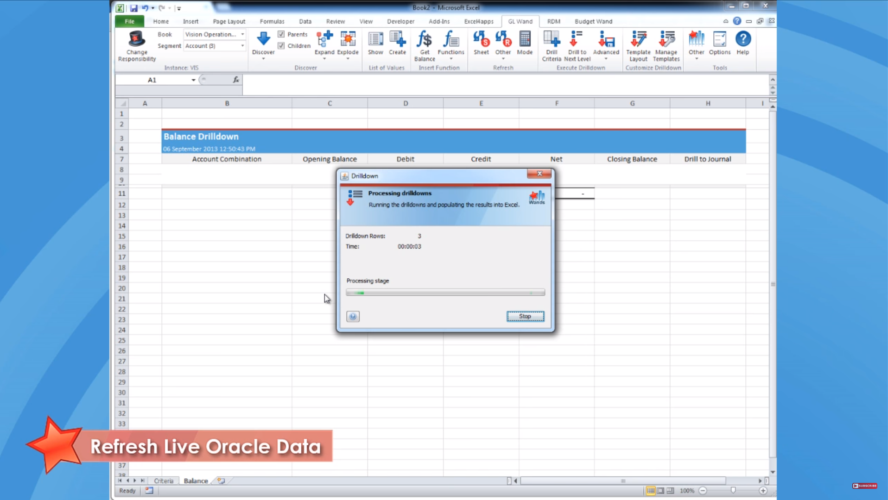
Task: Click the Processing stage progress bar
Action: [445, 293]
